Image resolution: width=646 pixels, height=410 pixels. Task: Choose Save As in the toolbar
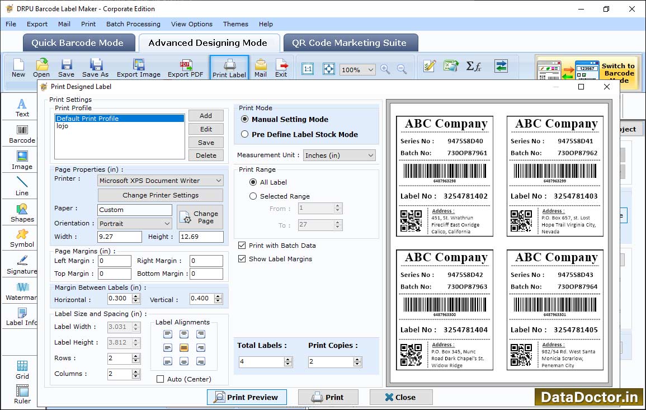click(95, 68)
